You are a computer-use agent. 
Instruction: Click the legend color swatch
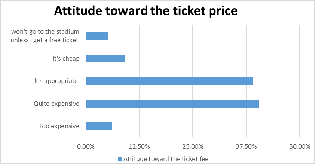coord(120,158)
